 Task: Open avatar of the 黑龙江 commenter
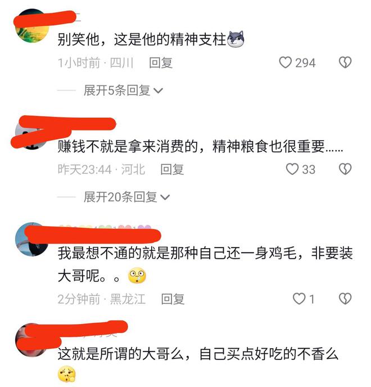31,239
